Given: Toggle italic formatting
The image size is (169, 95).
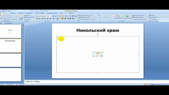Looking at the screenshot, I should (40, 19).
